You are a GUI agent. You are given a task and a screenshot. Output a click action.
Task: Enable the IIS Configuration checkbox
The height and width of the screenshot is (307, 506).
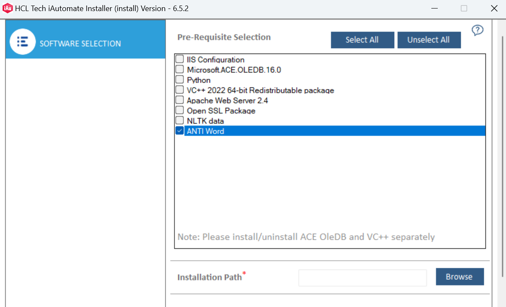click(180, 59)
